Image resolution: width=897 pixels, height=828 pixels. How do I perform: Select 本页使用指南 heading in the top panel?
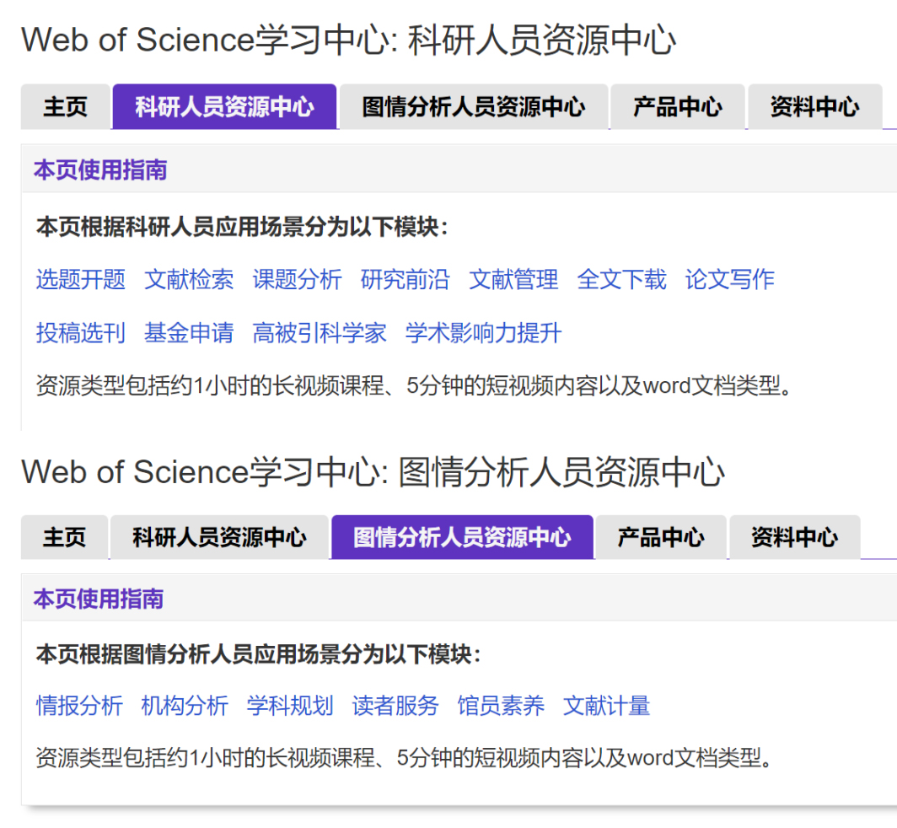tap(100, 170)
